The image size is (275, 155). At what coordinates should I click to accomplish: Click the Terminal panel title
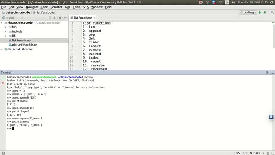[x=6, y=72]
